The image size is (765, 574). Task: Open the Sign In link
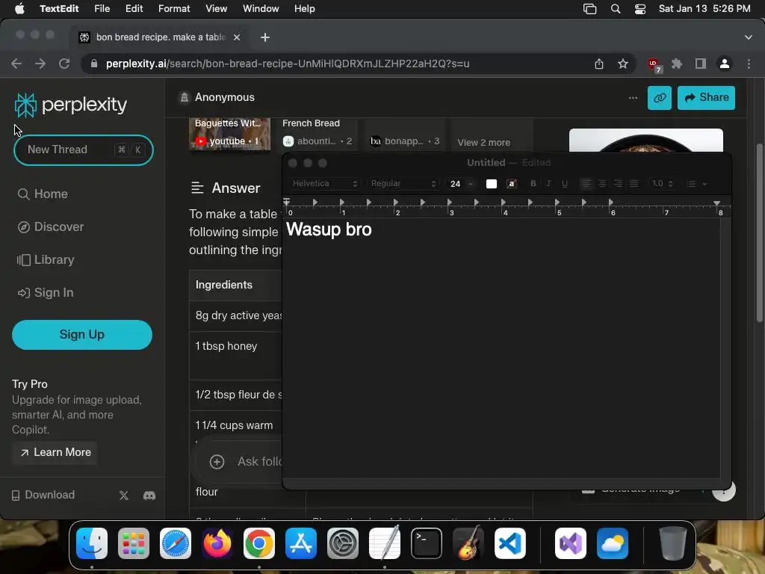(x=46, y=293)
